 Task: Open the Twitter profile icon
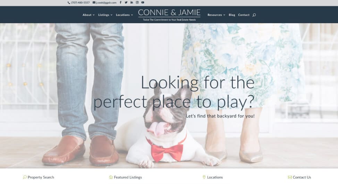tap(126, 2)
